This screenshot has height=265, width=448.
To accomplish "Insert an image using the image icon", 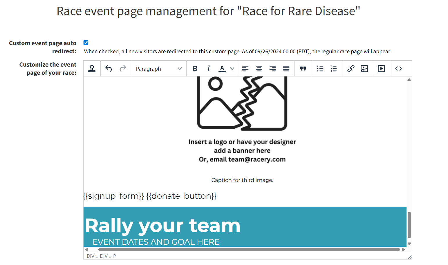I will pyautogui.click(x=364, y=68).
